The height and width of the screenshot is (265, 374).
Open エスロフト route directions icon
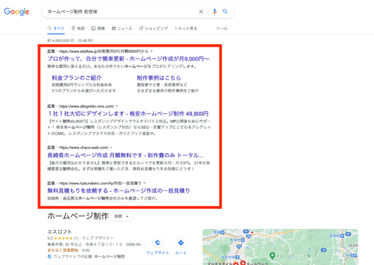[181, 242]
